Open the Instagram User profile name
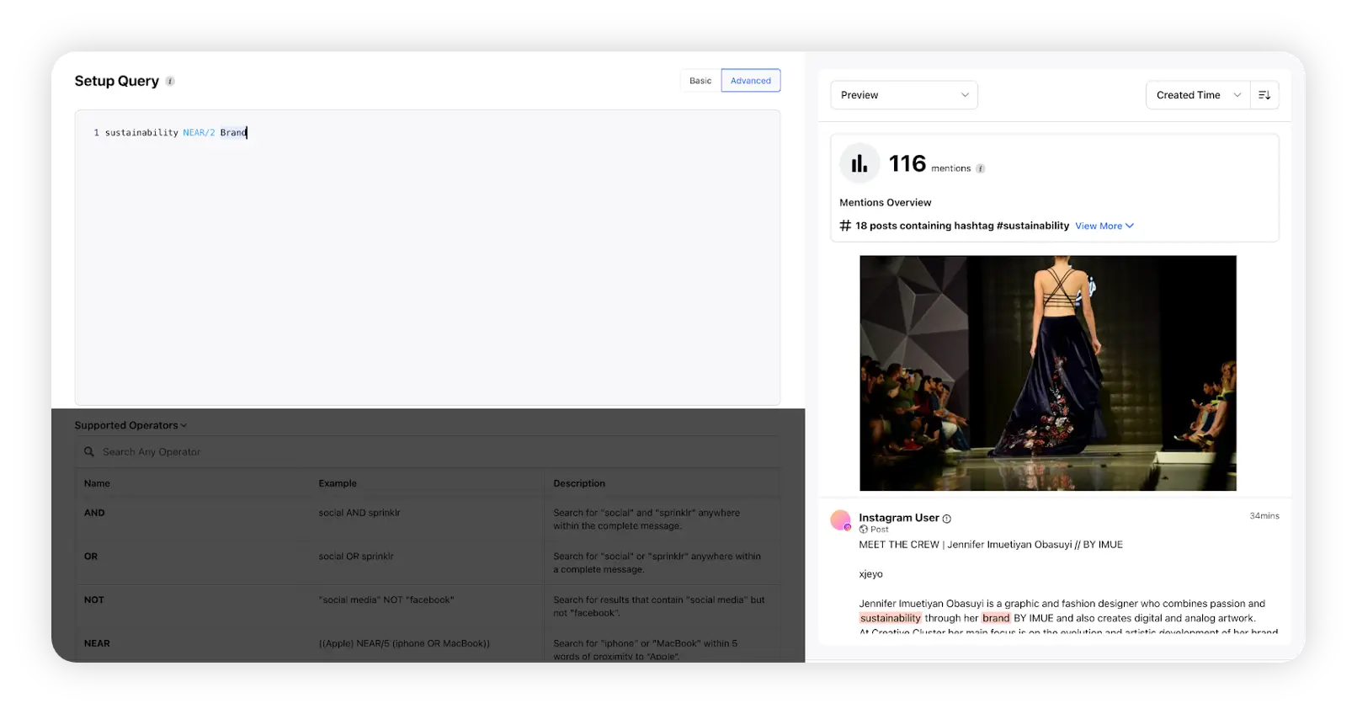 [898, 518]
